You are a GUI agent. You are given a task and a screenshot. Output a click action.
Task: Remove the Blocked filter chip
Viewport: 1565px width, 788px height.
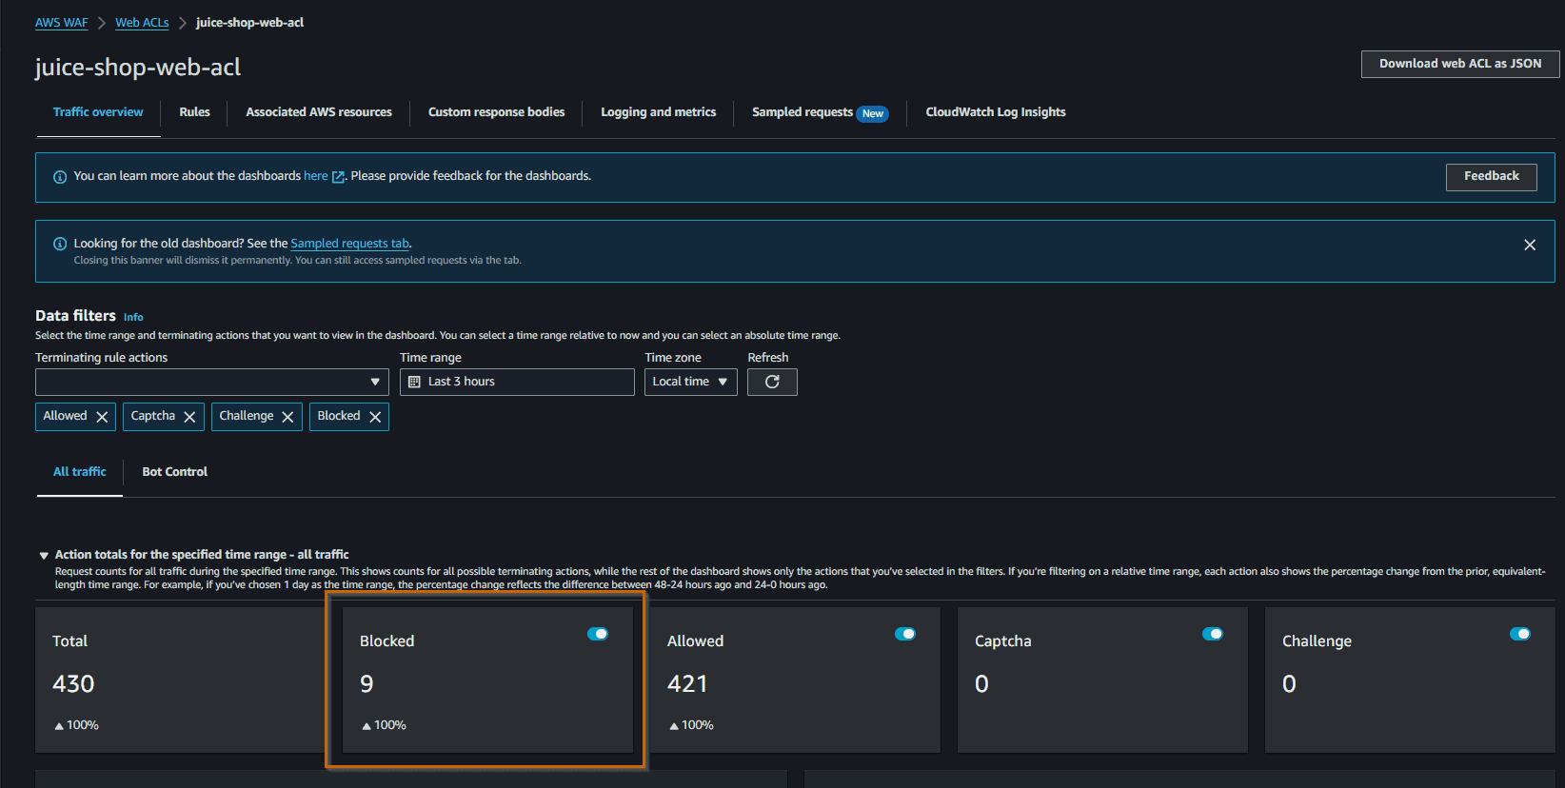point(375,417)
